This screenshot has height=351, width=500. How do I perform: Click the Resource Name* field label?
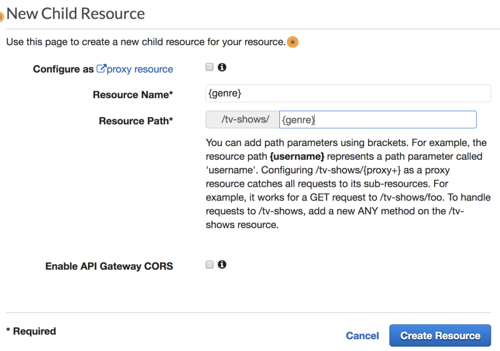(132, 95)
